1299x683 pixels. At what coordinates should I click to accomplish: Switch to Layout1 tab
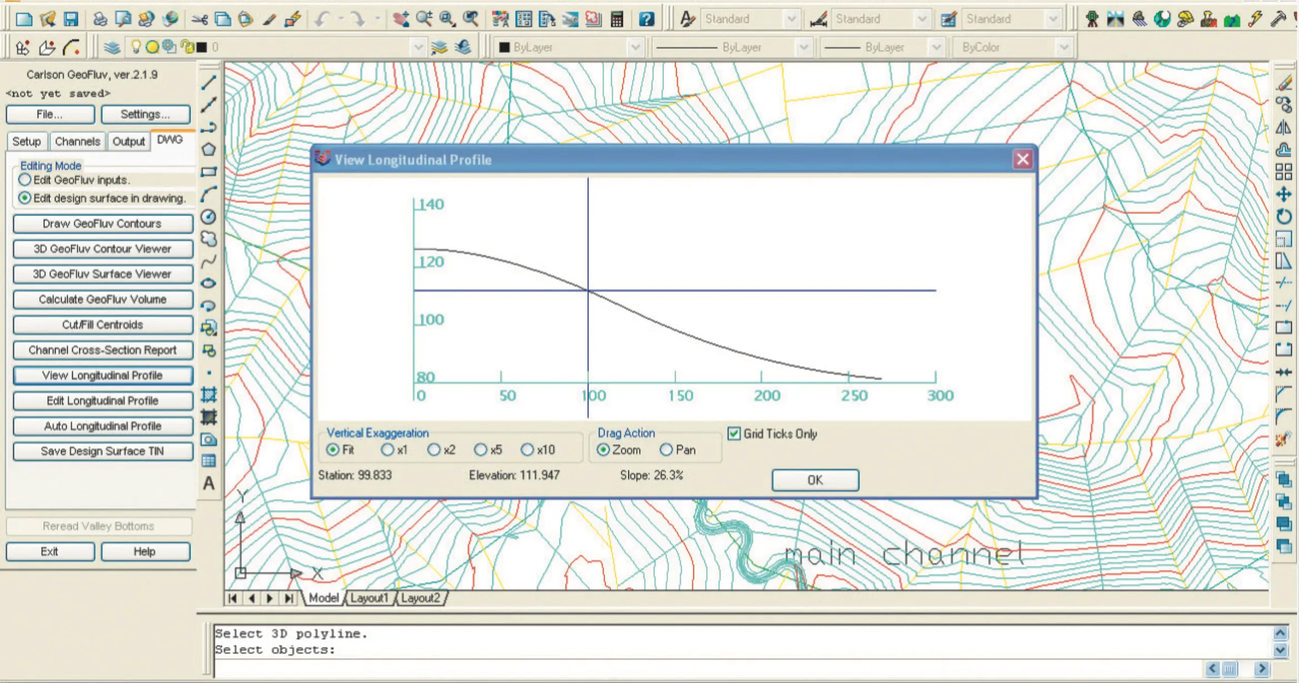coord(369,598)
